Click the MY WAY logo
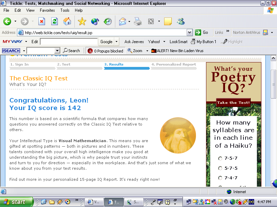The image size is (277, 207). coord(12,41)
